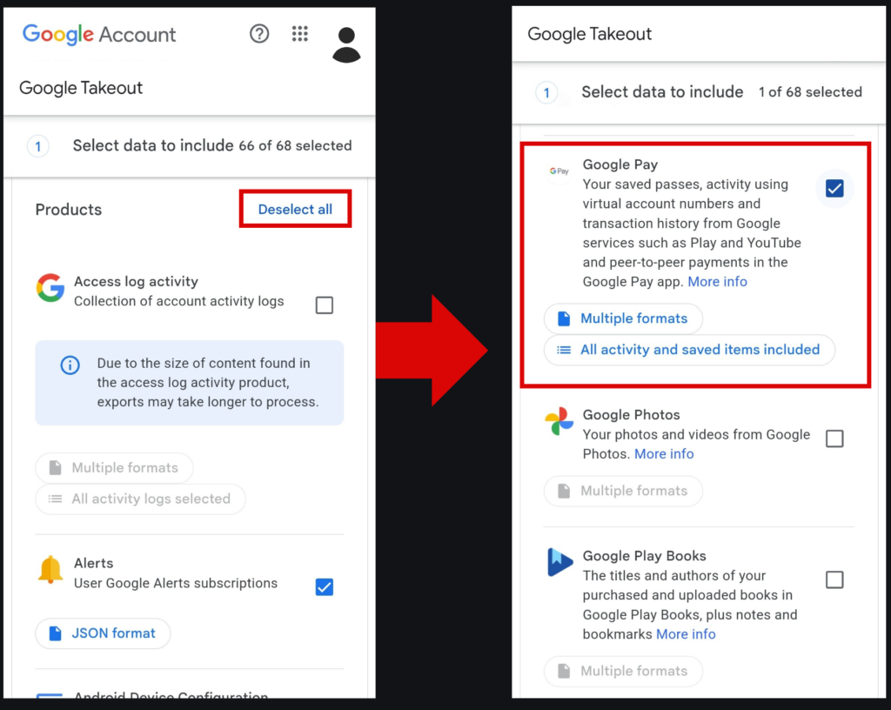Image resolution: width=891 pixels, height=710 pixels.
Task: Open the help question mark icon
Action: point(259,34)
